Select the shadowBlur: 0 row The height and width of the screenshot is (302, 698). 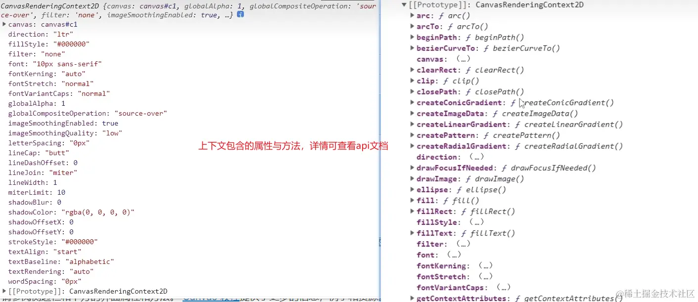[x=35, y=202]
